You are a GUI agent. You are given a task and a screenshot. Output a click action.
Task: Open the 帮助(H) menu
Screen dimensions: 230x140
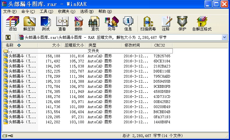pyautogui.click(x=105, y=11)
